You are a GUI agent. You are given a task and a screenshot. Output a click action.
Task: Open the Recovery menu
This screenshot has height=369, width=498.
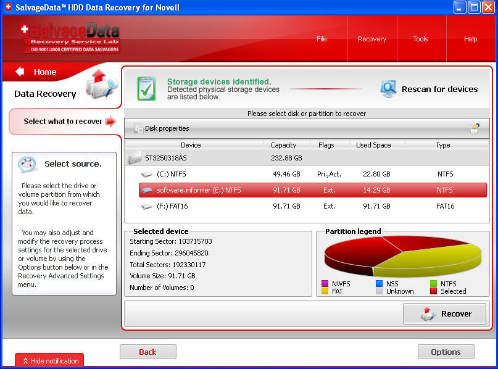372,39
